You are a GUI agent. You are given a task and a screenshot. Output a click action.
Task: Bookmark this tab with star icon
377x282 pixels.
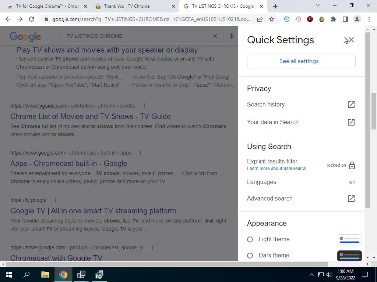(272, 19)
